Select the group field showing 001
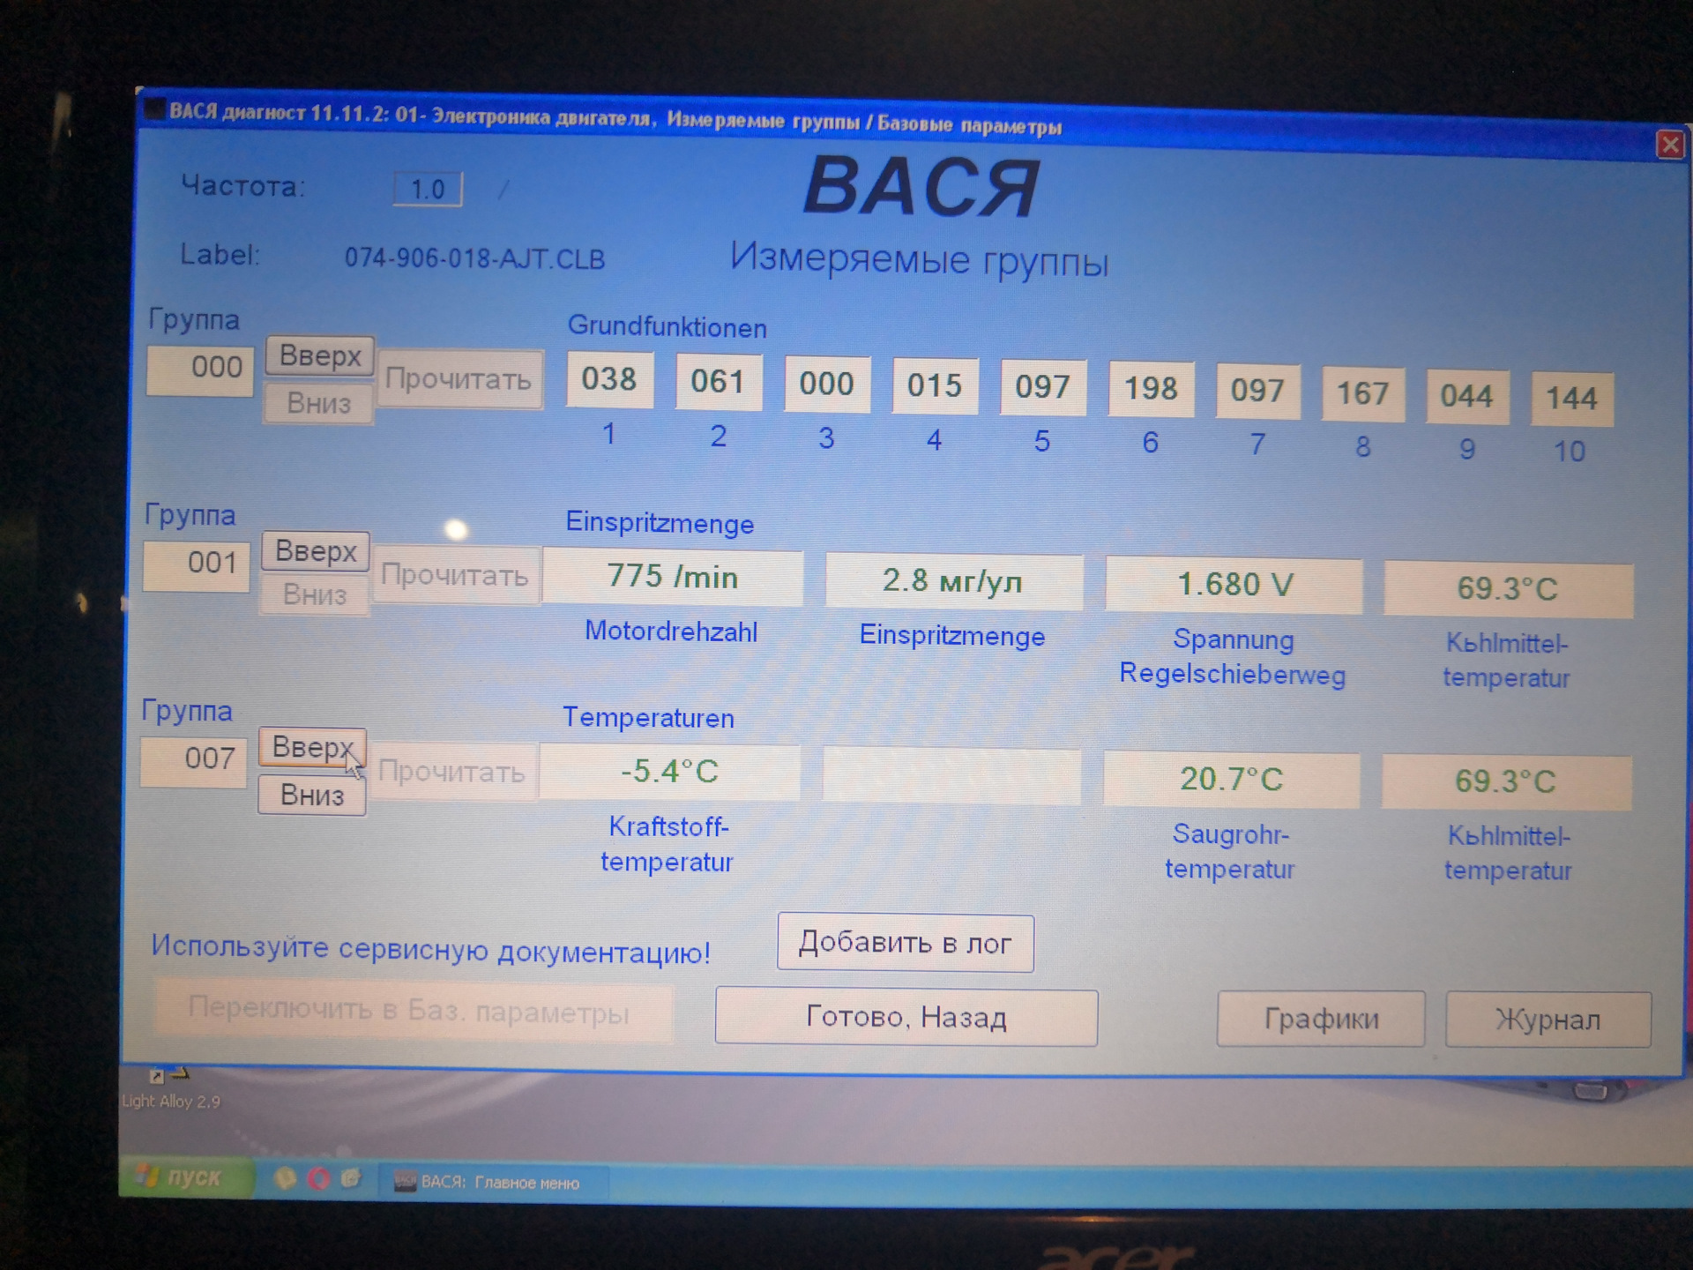1693x1270 pixels. [x=197, y=564]
